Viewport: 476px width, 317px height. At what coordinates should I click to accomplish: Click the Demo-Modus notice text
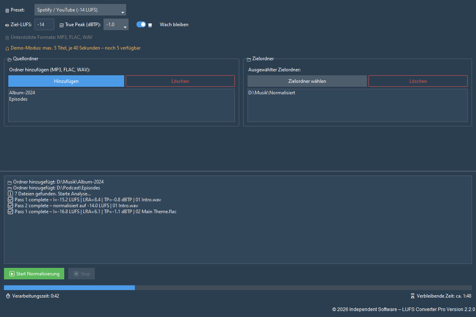coord(76,48)
